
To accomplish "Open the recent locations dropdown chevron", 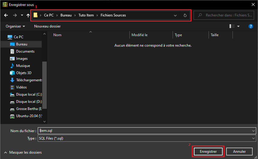I will pyautogui.click(x=22, y=15).
